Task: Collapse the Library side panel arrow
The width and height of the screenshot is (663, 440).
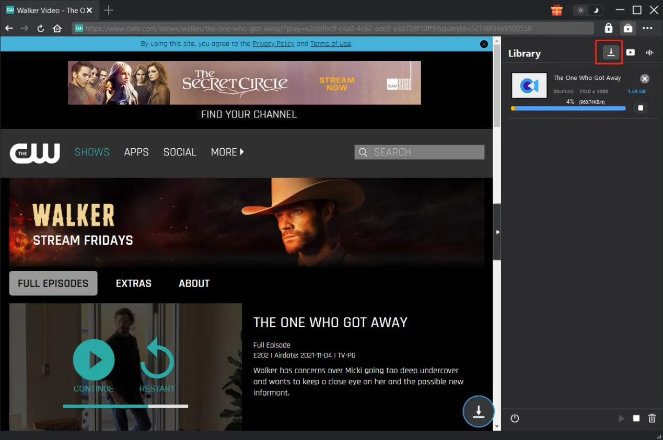Action: [497, 232]
